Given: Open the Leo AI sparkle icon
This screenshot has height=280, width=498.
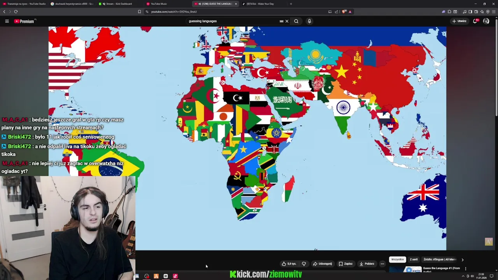Looking at the screenshot, I should (x=482, y=12).
